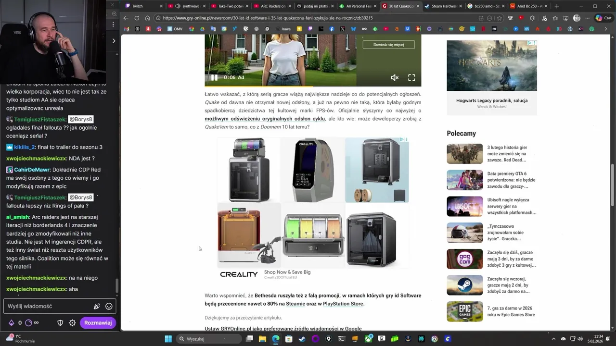Close the '30 lat QuakeCon' tab
Screen dimensions: 616x346
click(417, 6)
